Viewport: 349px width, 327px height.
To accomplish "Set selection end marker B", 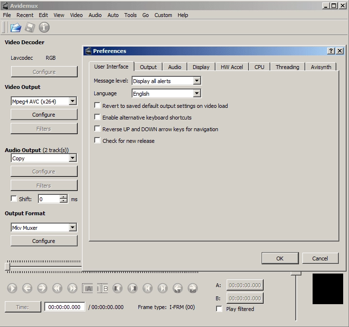I will [x=102, y=288].
